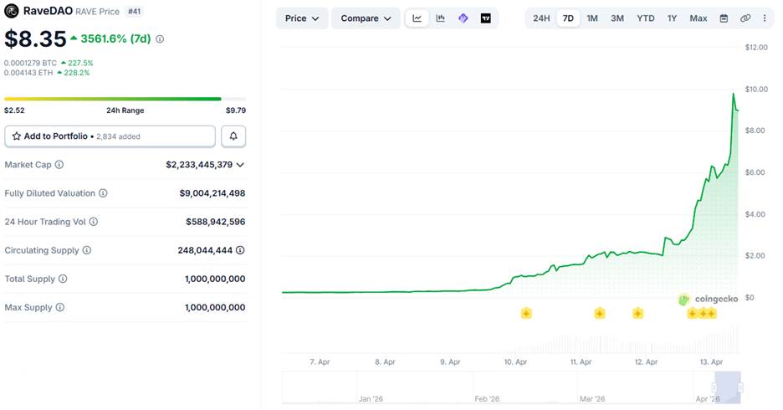783x410 pixels.
Task: Copy the chart link via chain icon
Action: (745, 18)
